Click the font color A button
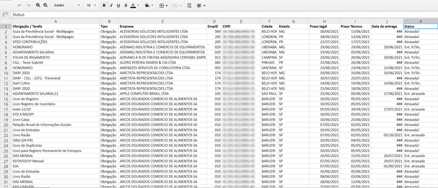Viewport: 438px width, 188px height. tap(133, 5)
